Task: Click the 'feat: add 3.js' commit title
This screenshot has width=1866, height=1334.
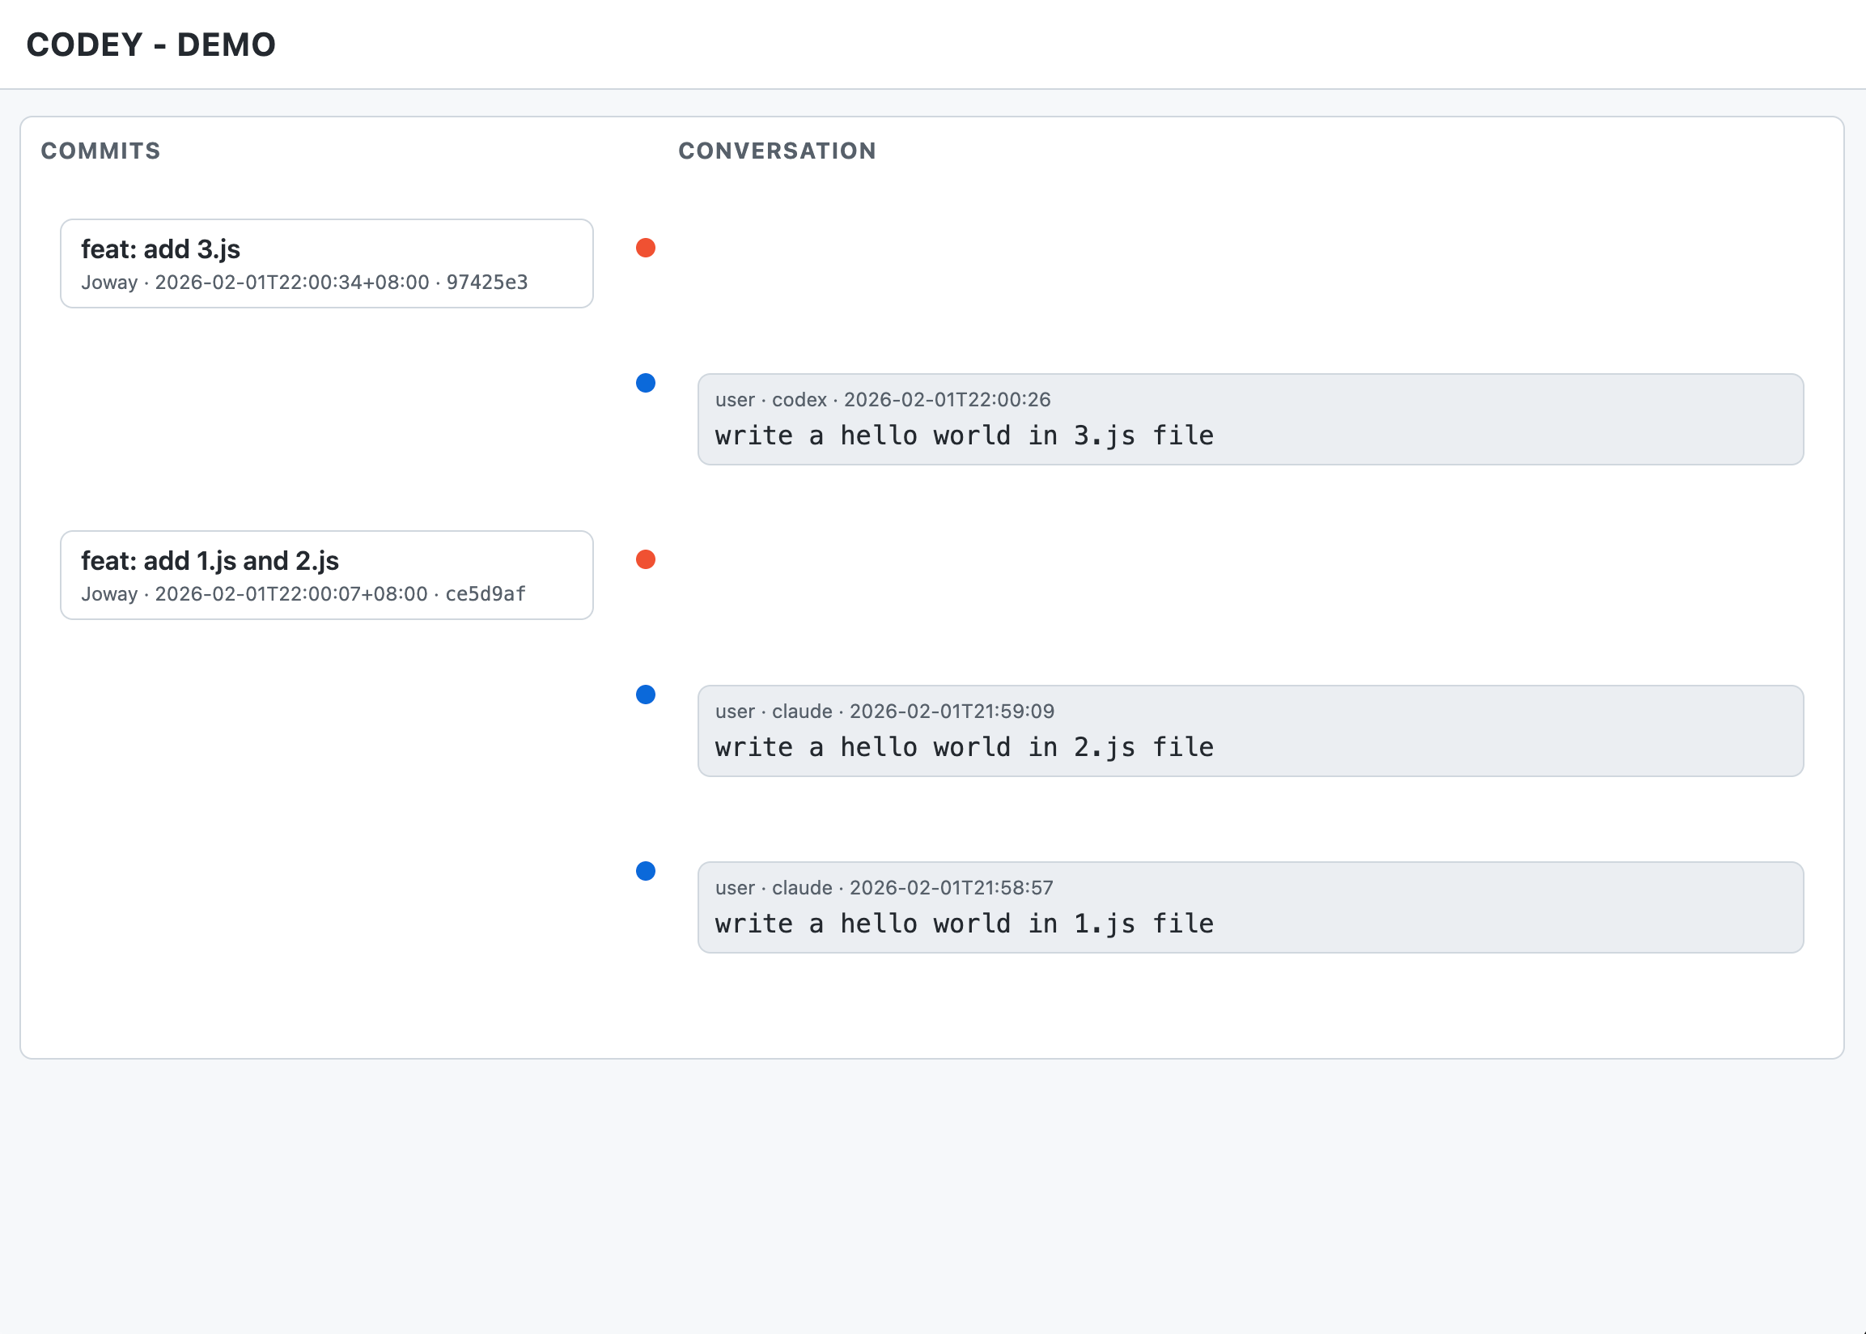Action: 160,249
